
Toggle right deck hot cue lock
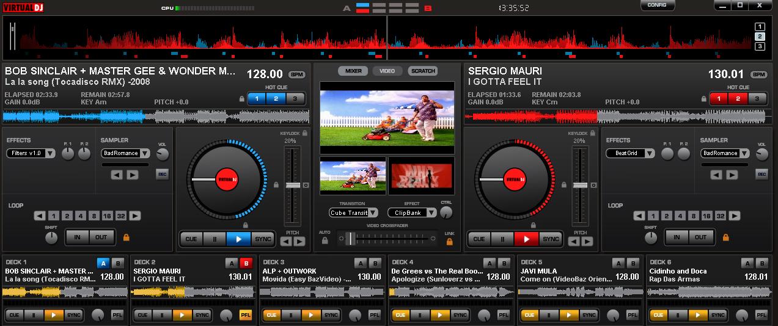(704, 99)
